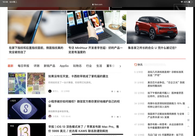
Task: Click the 快讯 section icon
Action: 135,65
